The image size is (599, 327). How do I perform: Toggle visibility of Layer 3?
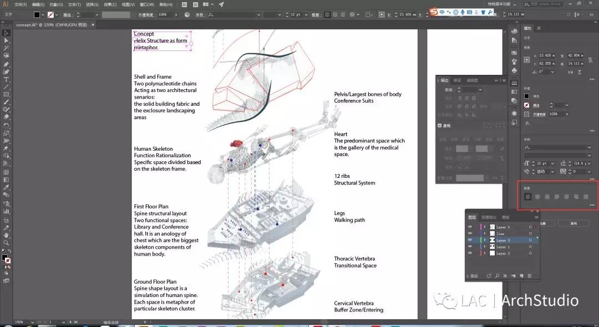[470, 240]
